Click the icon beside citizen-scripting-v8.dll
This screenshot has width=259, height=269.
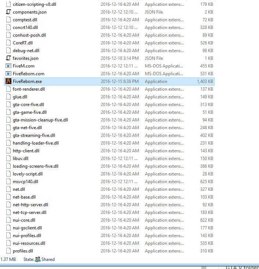point(8,4)
